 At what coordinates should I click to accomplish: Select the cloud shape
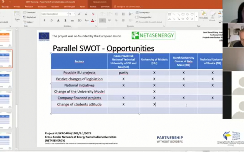(192, 19)
